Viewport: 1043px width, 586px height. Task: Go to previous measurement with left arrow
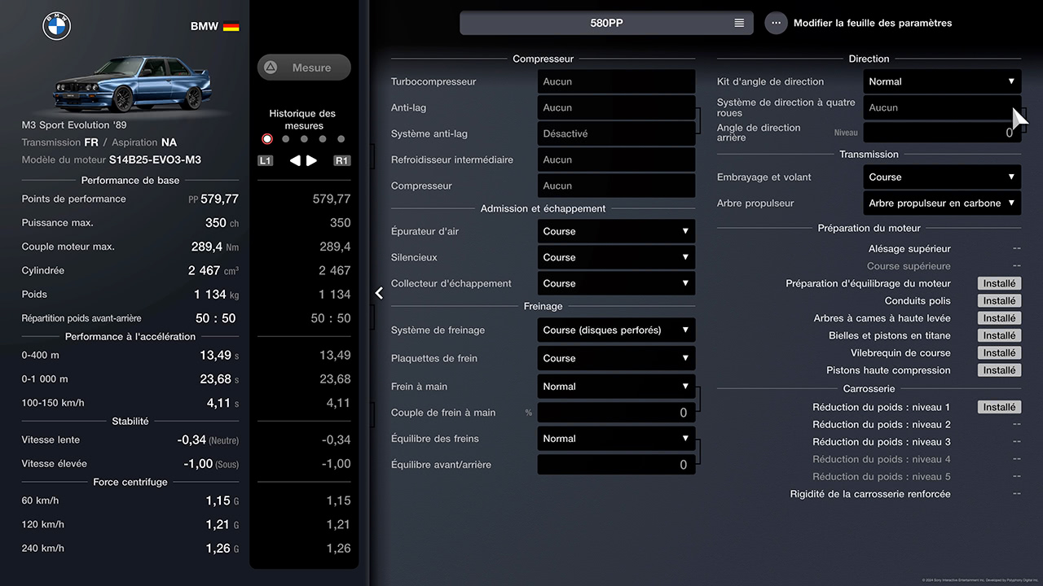[x=295, y=160]
